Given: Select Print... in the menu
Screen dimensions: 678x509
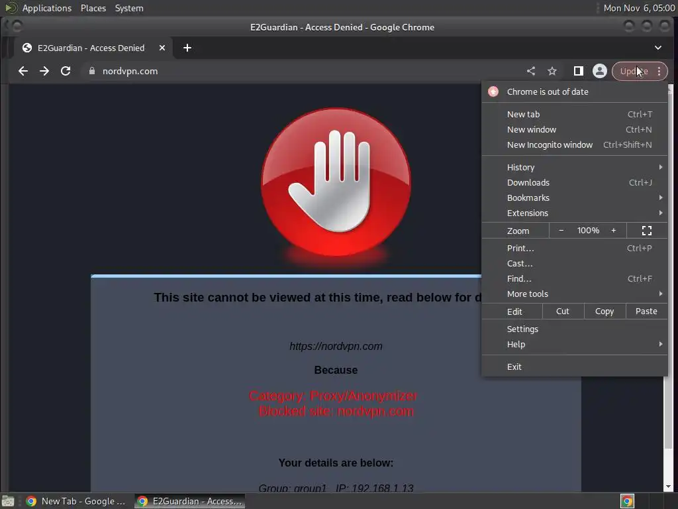Looking at the screenshot, I should click(x=574, y=248).
